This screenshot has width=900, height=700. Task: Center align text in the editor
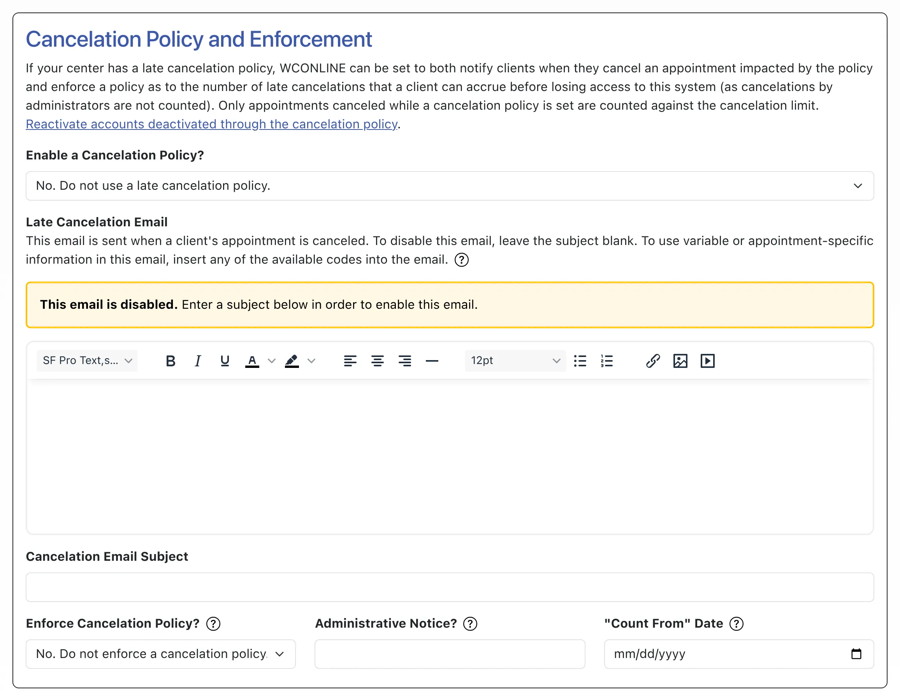378,361
